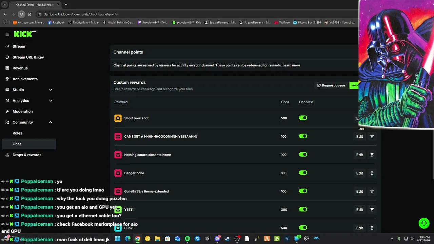Click the Darth Vader image overlay

click(396, 64)
